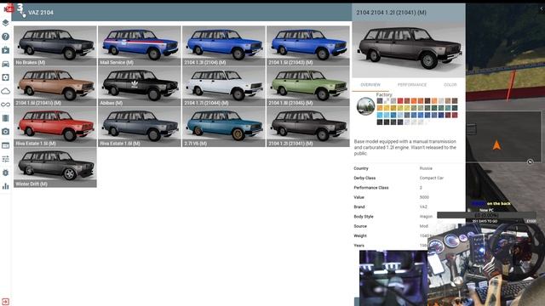This screenshot has width=545, height=306.
Task: Click the infinity loop sidebar icon
Action: pyautogui.click(x=6, y=105)
